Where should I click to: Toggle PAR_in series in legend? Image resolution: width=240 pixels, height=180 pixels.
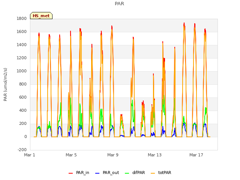pos(79,172)
